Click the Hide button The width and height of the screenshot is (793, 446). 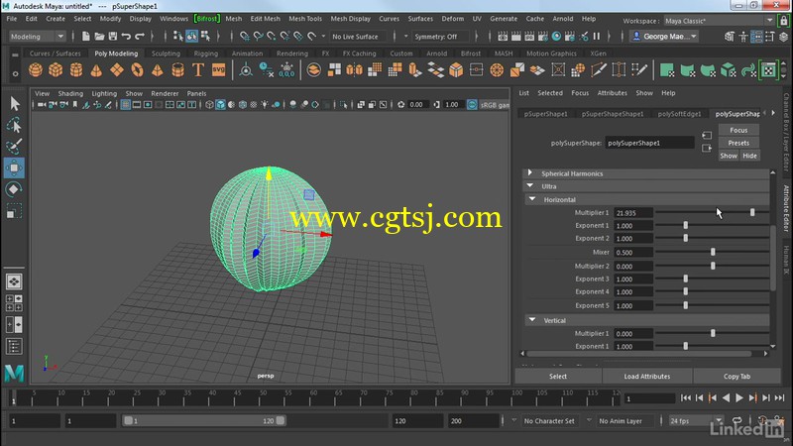(x=749, y=156)
